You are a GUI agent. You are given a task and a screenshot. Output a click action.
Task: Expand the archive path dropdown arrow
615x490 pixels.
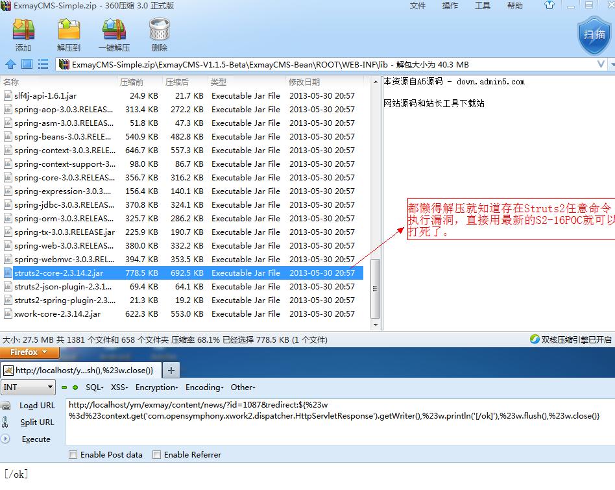(x=601, y=64)
